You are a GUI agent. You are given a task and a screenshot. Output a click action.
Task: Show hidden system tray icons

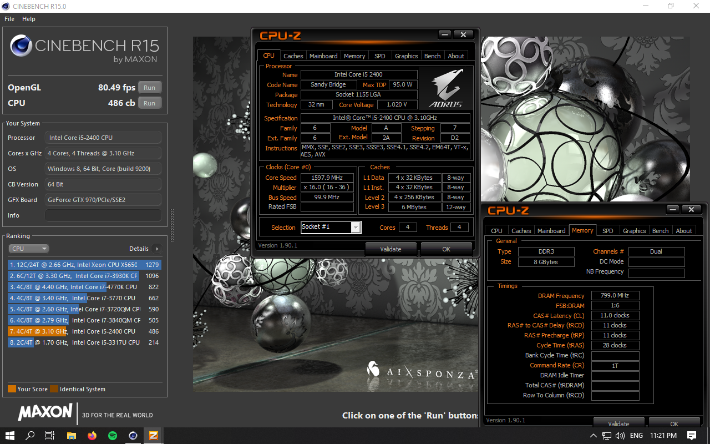click(594, 436)
